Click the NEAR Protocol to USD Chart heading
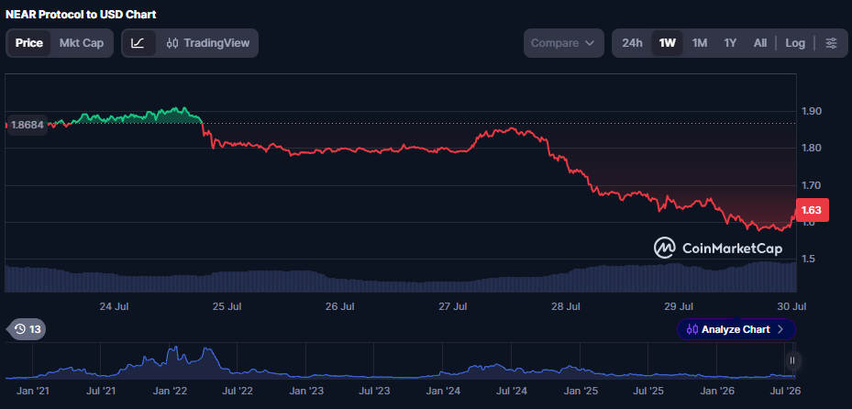Image resolution: width=852 pixels, height=409 pixels. [81, 15]
